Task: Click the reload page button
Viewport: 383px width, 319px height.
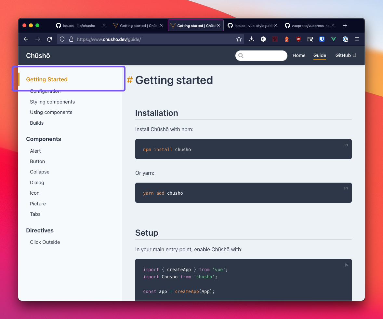Action: [x=49, y=39]
